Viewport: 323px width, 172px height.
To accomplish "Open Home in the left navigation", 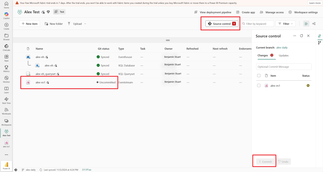I will coord(6,5).
